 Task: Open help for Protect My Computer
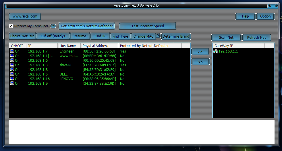tap(53, 26)
